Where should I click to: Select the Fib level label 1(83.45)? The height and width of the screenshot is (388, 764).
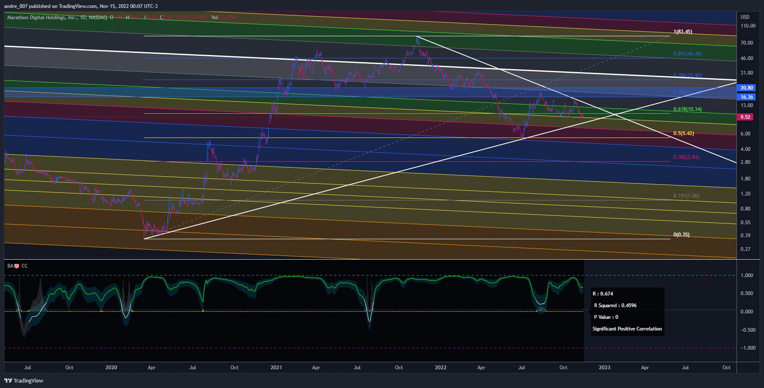(683, 32)
